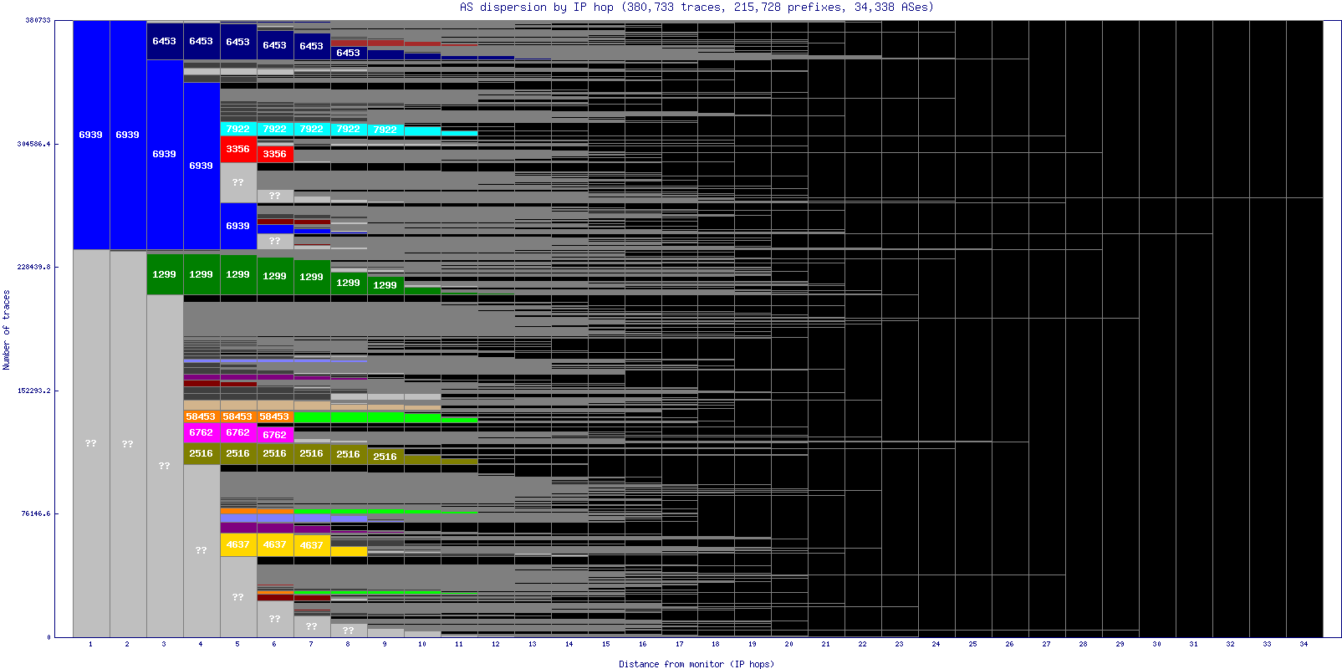Click the magenta AS 6762 block at hop 4
Screen dimensions: 1342x669
pyautogui.click(x=202, y=433)
